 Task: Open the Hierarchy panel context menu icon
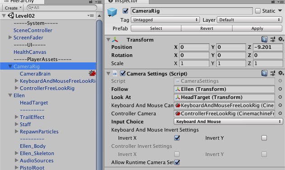click(x=99, y=2)
